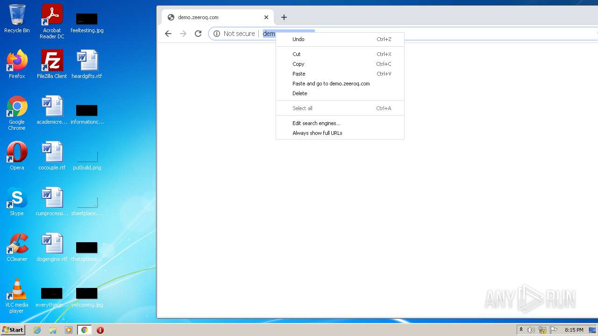Viewport: 598px width, 336px height.
Task: Open the Windows Start menu
Action: coord(13,329)
